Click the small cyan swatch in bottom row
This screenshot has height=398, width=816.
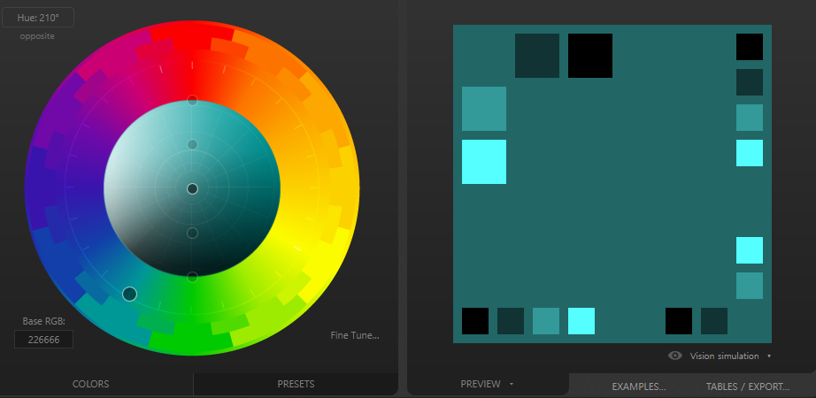coord(581,321)
